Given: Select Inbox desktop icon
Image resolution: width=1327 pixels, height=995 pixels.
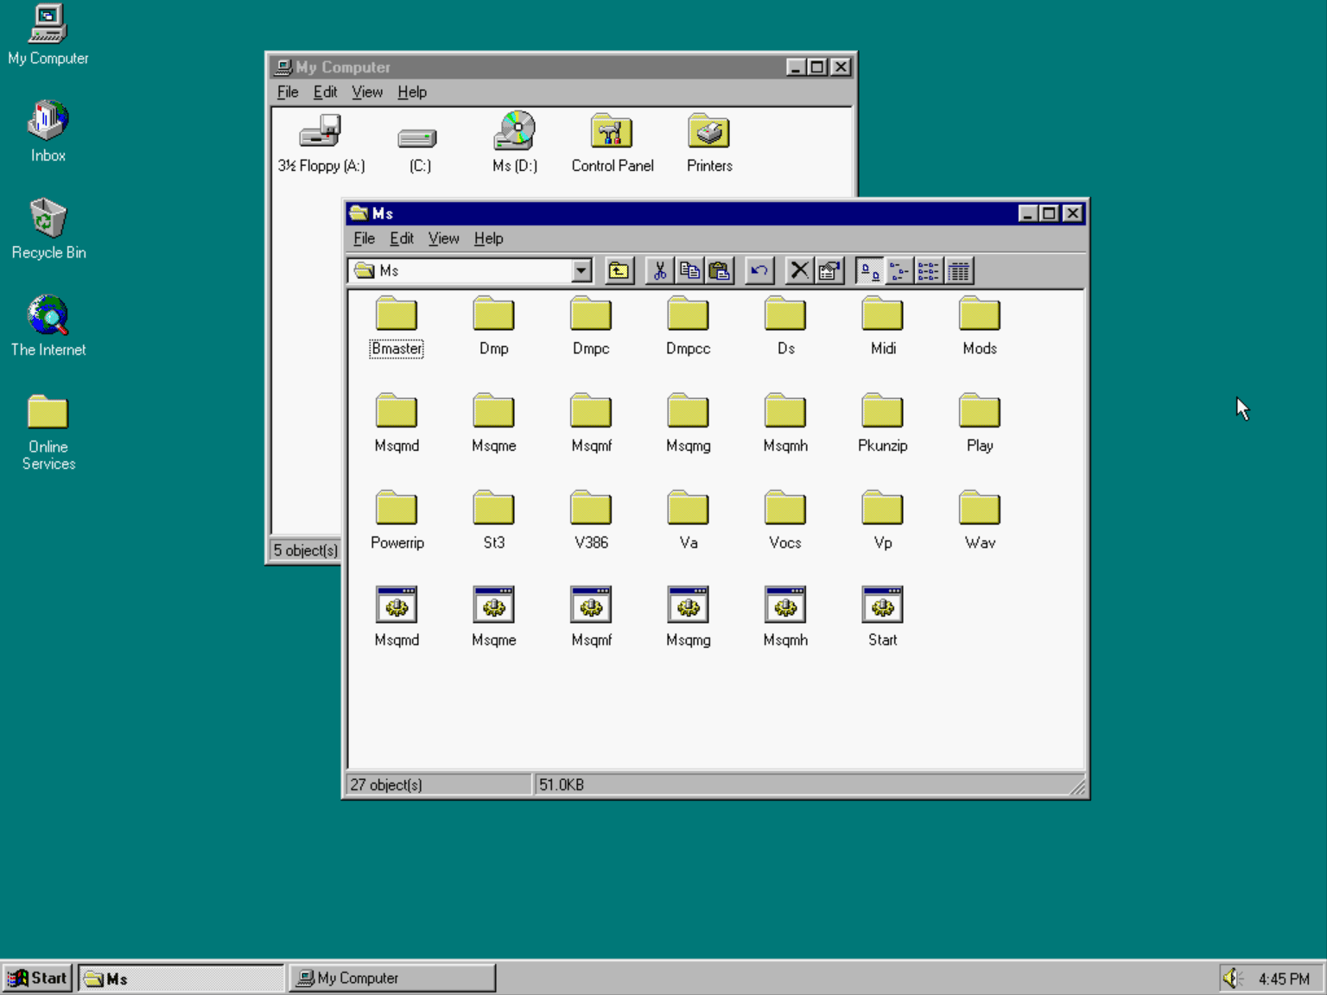Looking at the screenshot, I should [x=48, y=132].
